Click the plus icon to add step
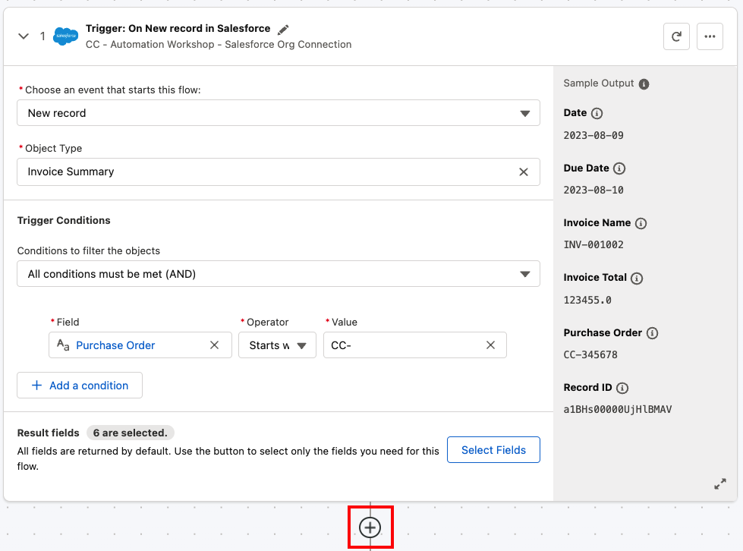This screenshot has width=743, height=551. point(370,527)
